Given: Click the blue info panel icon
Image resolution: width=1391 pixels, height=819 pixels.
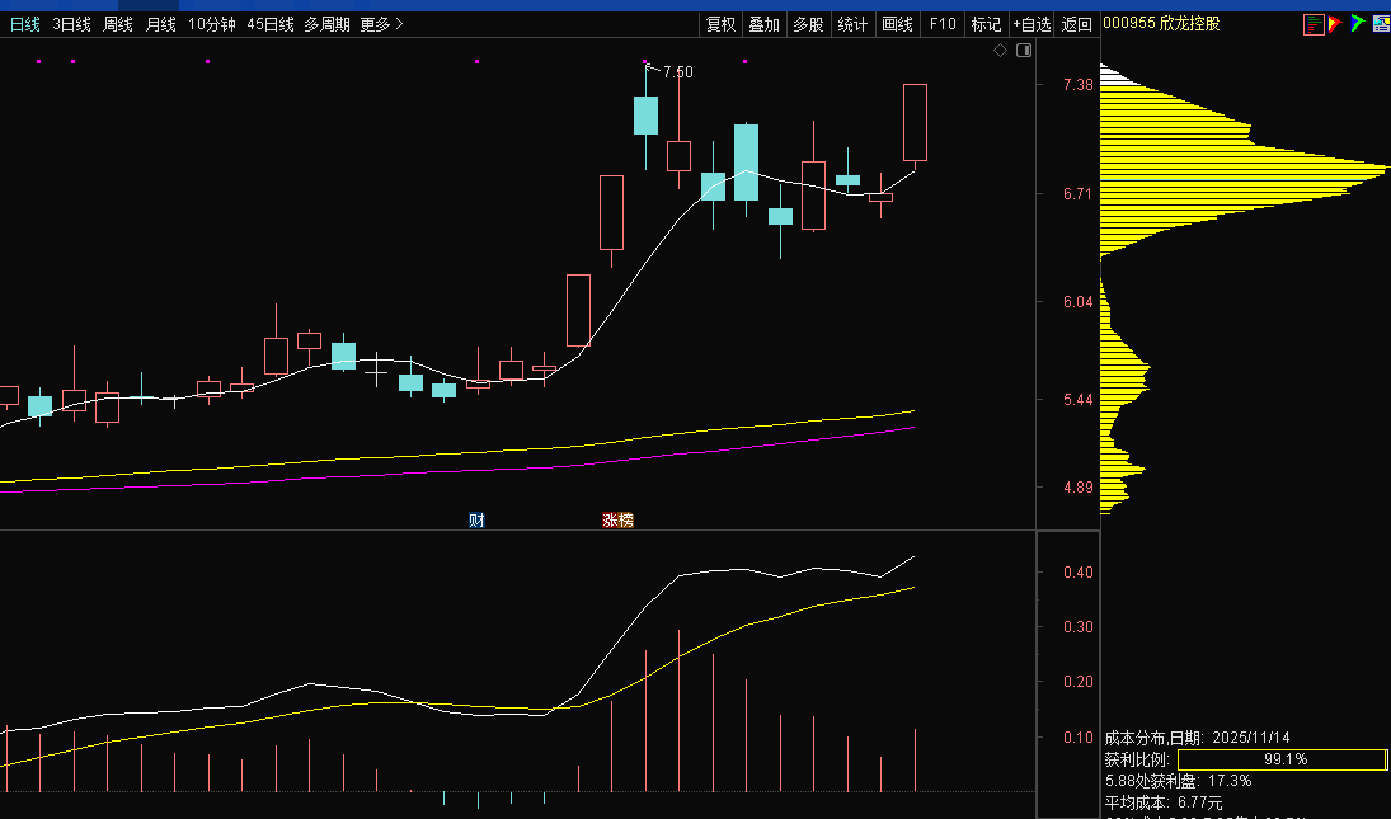Looking at the screenshot, I should (x=1381, y=24).
